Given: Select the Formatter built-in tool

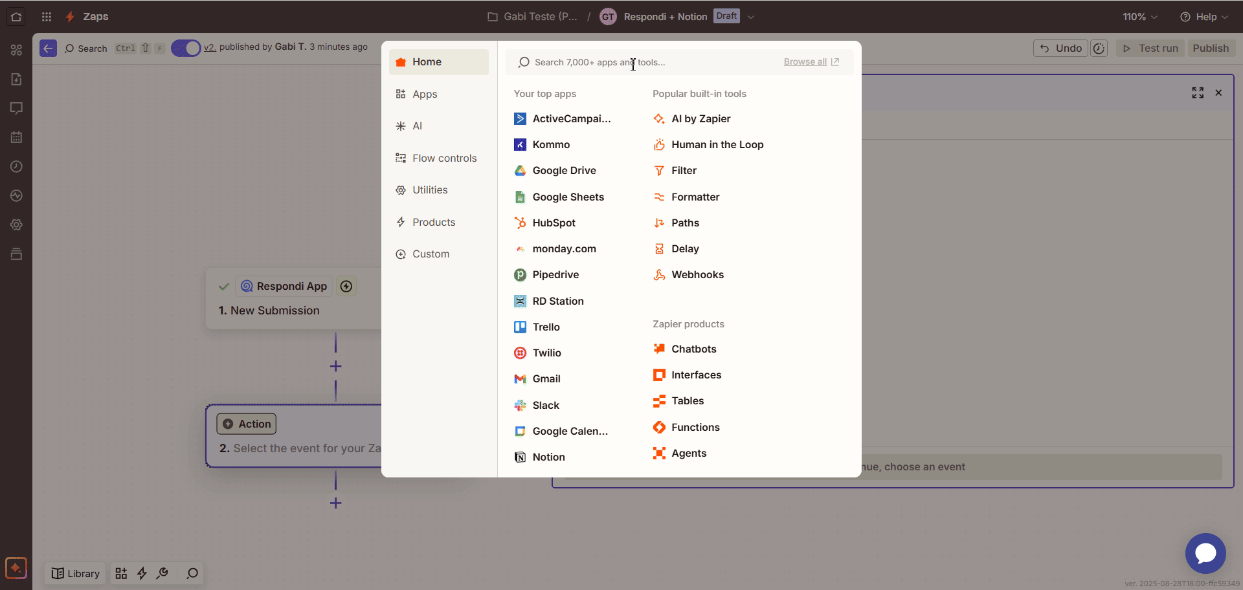Looking at the screenshot, I should (x=686, y=197).
